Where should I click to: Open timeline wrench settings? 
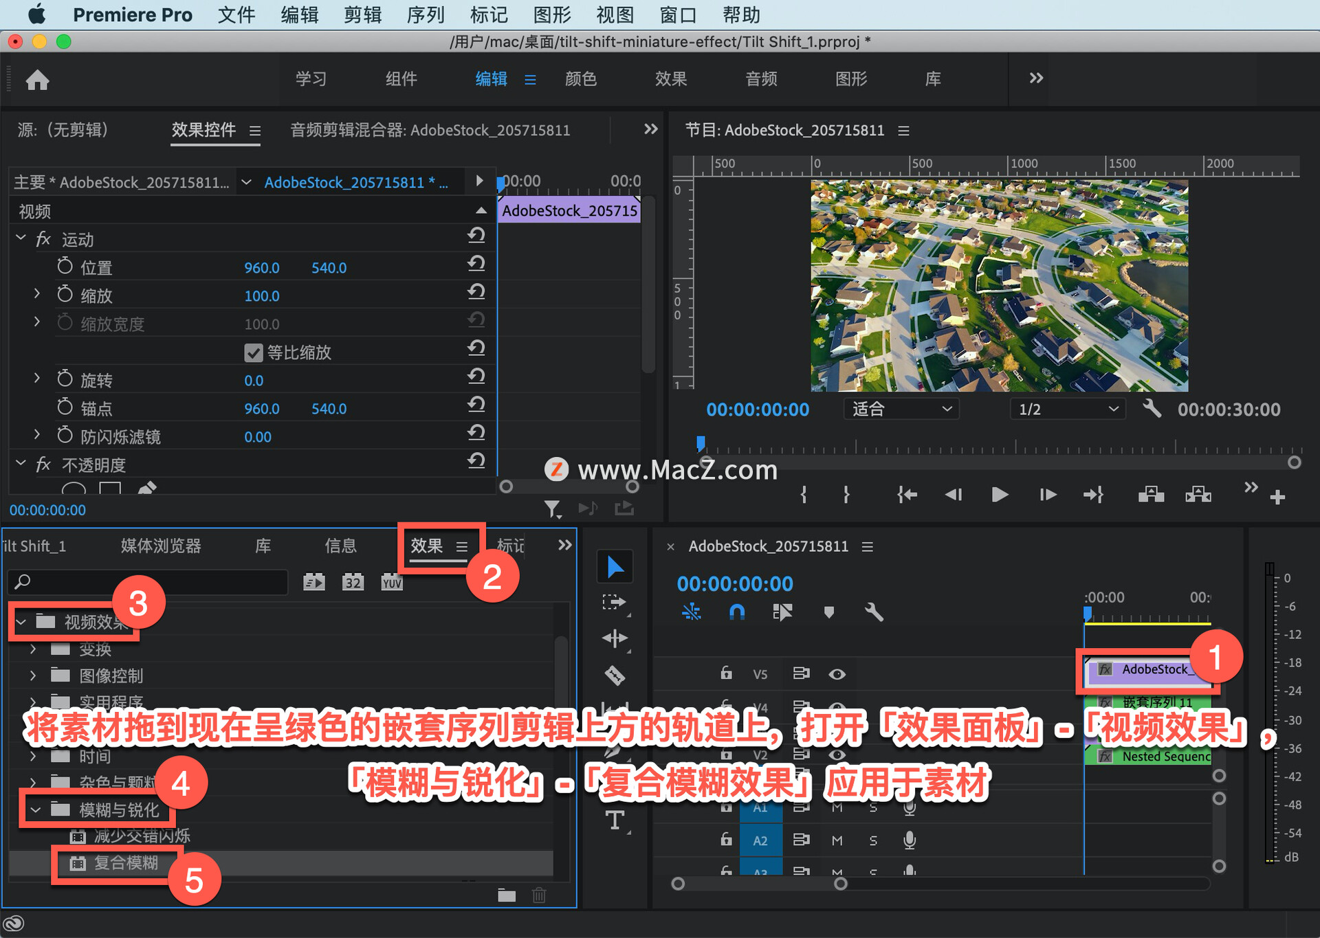click(874, 612)
